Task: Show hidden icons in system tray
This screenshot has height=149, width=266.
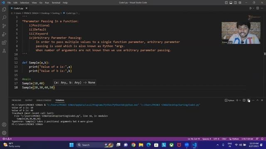Action: pyautogui.click(x=217, y=145)
